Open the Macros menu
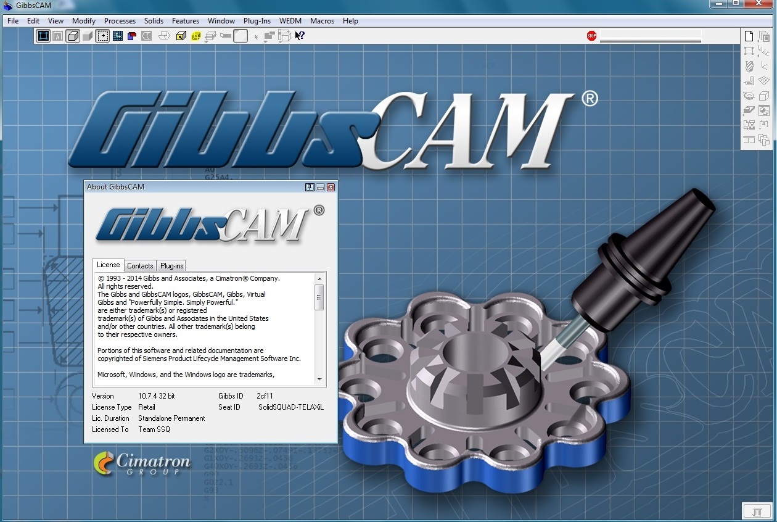 (322, 20)
